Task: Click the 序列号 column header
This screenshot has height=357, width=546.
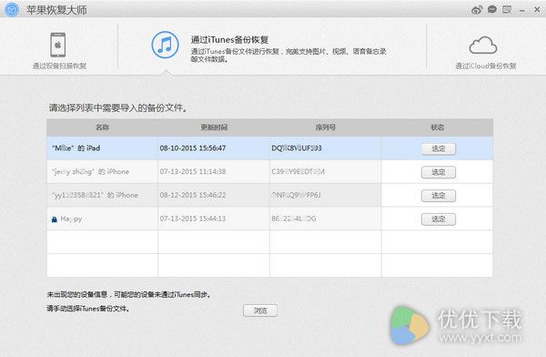Action: tap(325, 127)
